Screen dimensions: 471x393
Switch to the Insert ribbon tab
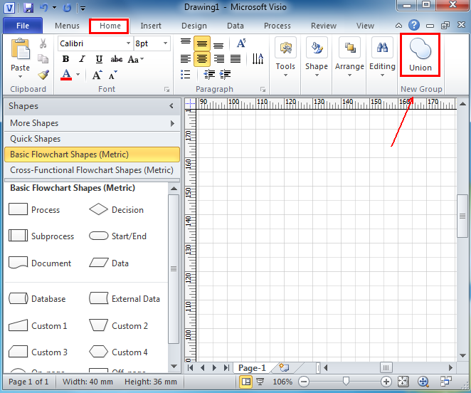click(150, 26)
